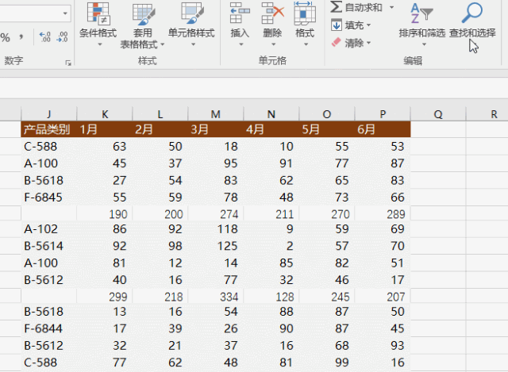Screen dimensions: 508x372
Task: Open the 数字 group dialog launcher
Action: point(68,62)
